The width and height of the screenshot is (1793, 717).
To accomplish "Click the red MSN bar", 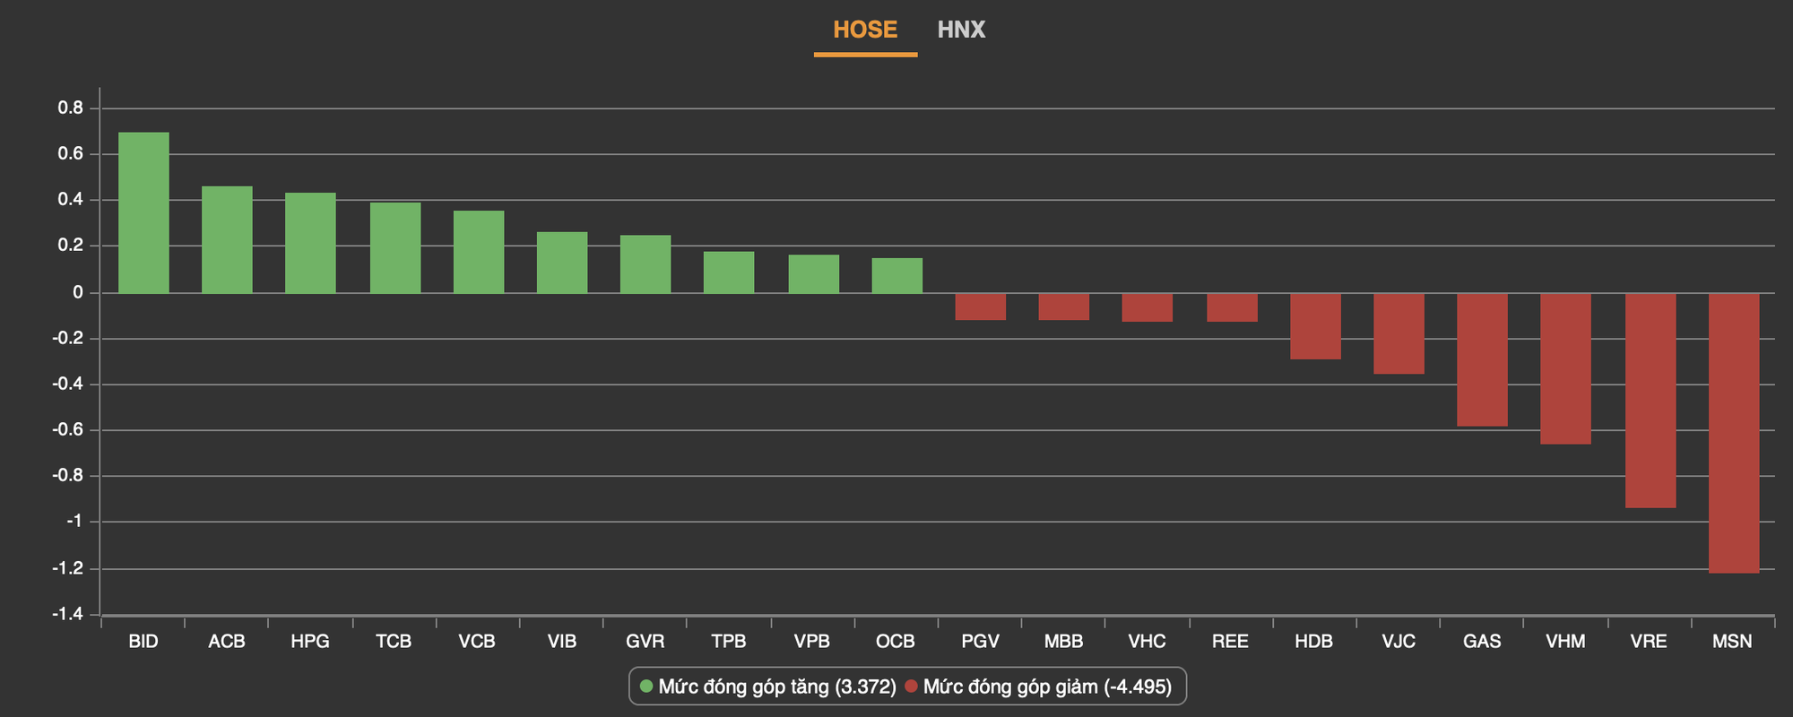I will point(1734,433).
